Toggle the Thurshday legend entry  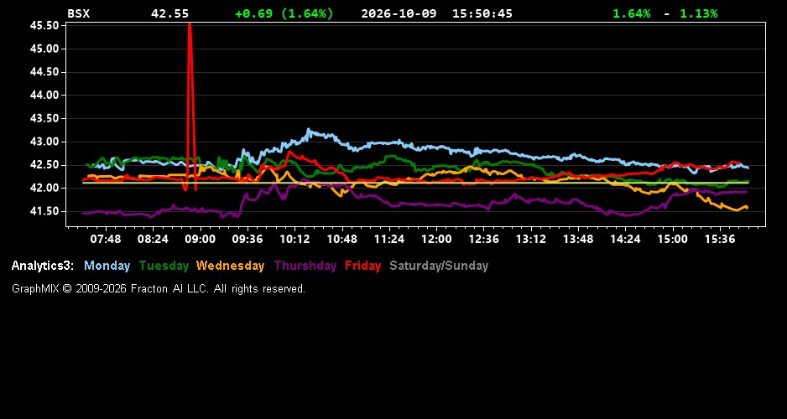pyautogui.click(x=305, y=266)
